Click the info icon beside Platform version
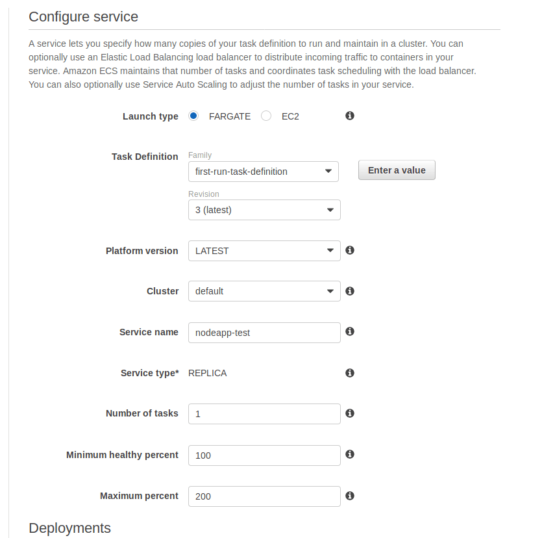The width and height of the screenshot is (555, 538). point(350,250)
